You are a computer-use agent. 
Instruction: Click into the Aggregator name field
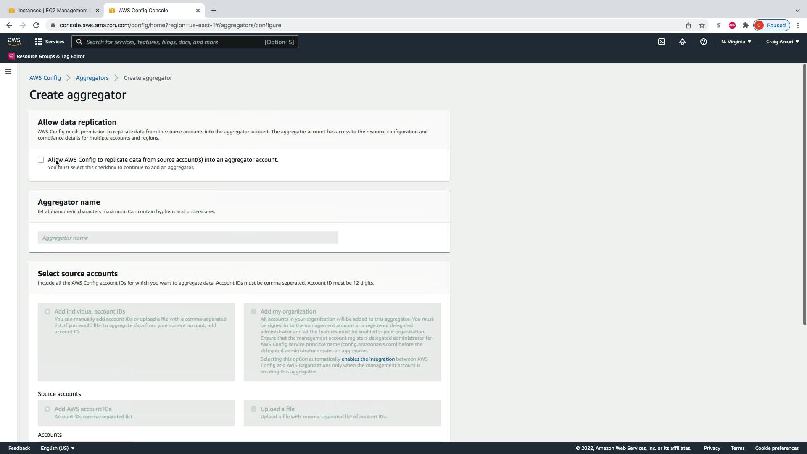click(188, 238)
